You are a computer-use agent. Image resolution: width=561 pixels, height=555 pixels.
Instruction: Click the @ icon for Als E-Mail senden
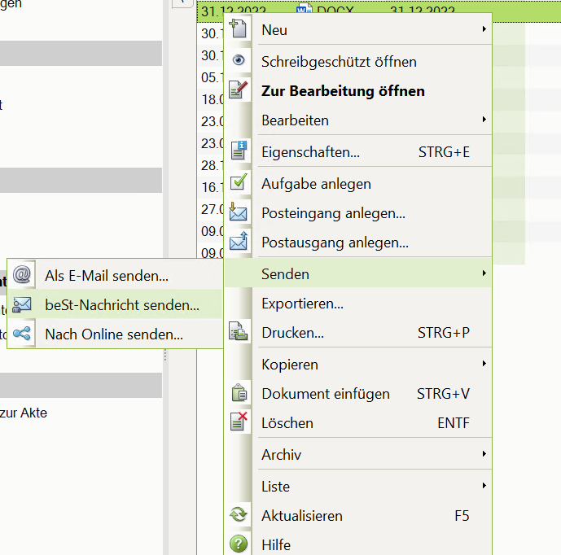pyautogui.click(x=22, y=274)
